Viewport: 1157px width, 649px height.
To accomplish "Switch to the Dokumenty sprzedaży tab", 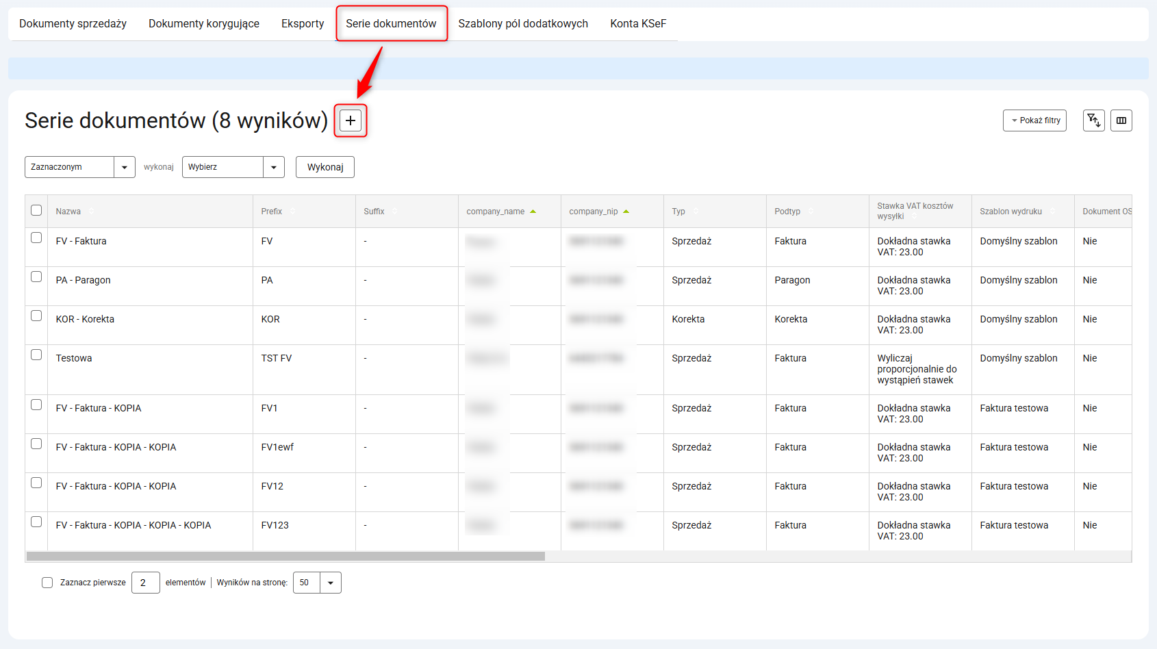I will 73,23.
